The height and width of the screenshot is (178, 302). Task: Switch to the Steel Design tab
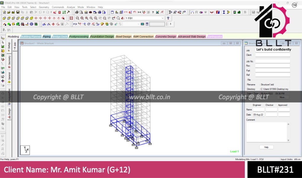pos(123,37)
